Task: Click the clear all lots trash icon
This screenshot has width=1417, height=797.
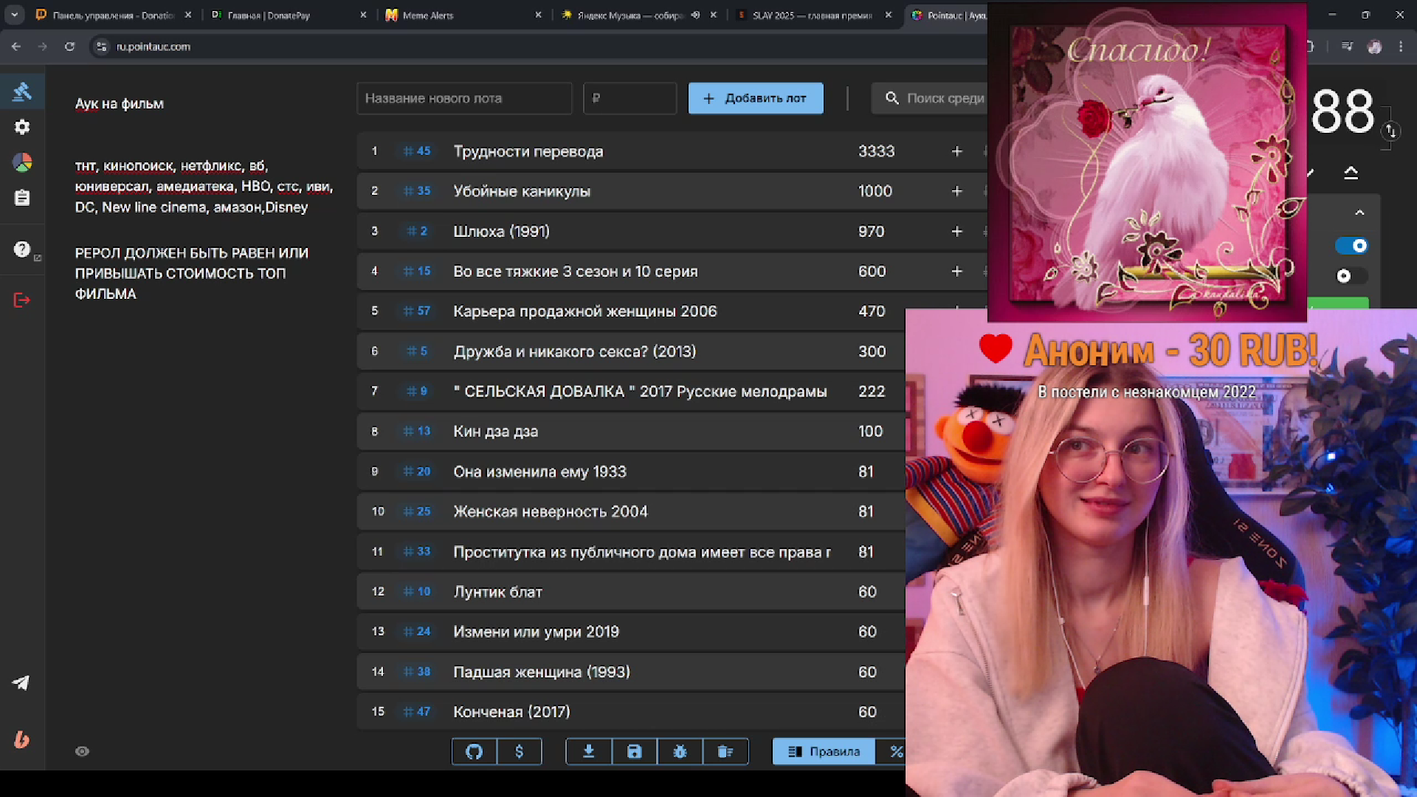Action: (x=725, y=751)
